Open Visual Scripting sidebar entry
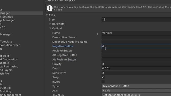Image resolution: width=171 pixels, height=96 pixels. pos(6,91)
